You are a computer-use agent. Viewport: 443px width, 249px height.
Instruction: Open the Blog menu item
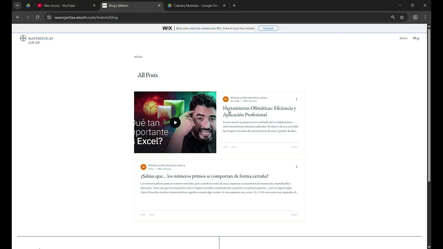click(416, 38)
